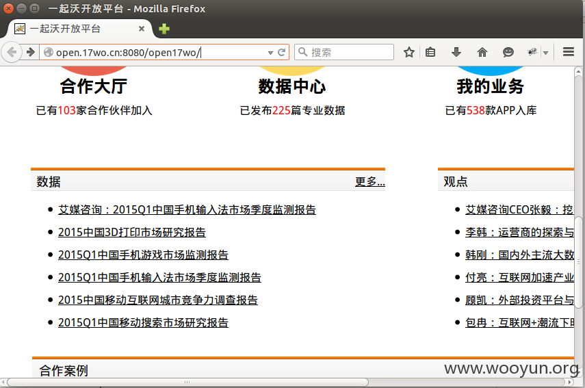Click the 合作案例 section header
Viewport: 585px width, 388px height.
point(64,370)
